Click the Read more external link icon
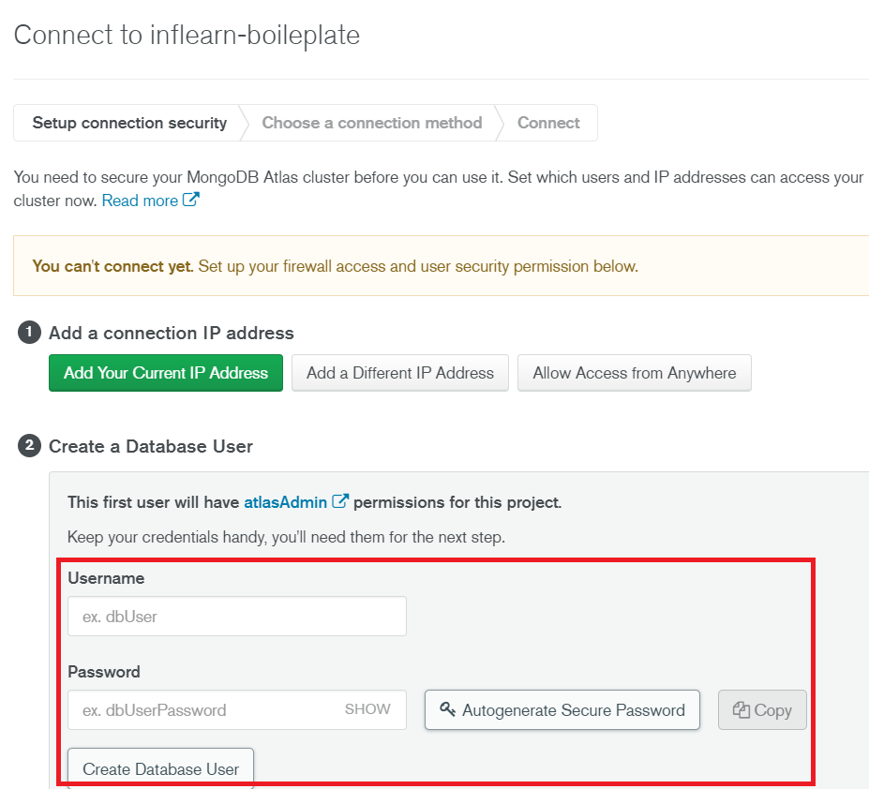Screen dimensions: 869x789 pyautogui.click(x=190, y=200)
